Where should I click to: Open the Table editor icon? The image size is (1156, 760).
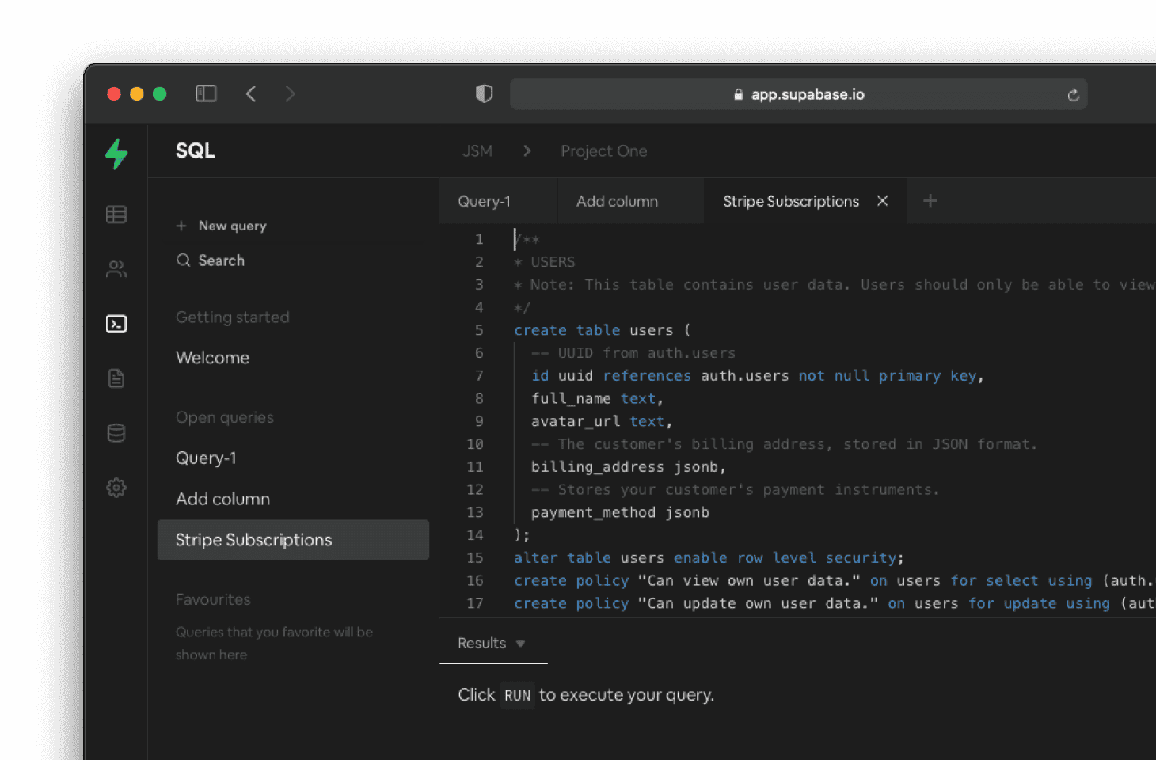point(116,214)
